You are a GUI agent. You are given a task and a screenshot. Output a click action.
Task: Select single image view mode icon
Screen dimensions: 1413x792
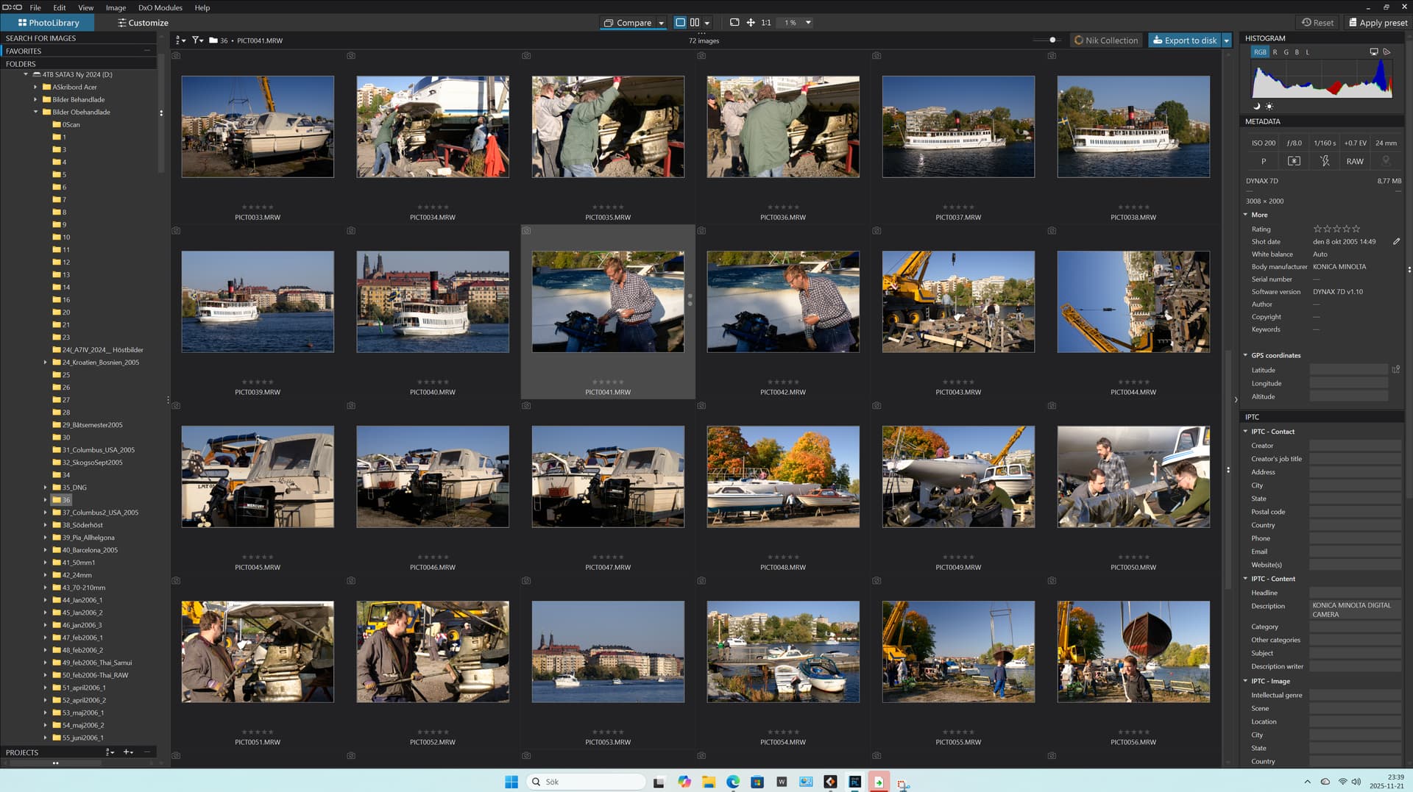[680, 23]
